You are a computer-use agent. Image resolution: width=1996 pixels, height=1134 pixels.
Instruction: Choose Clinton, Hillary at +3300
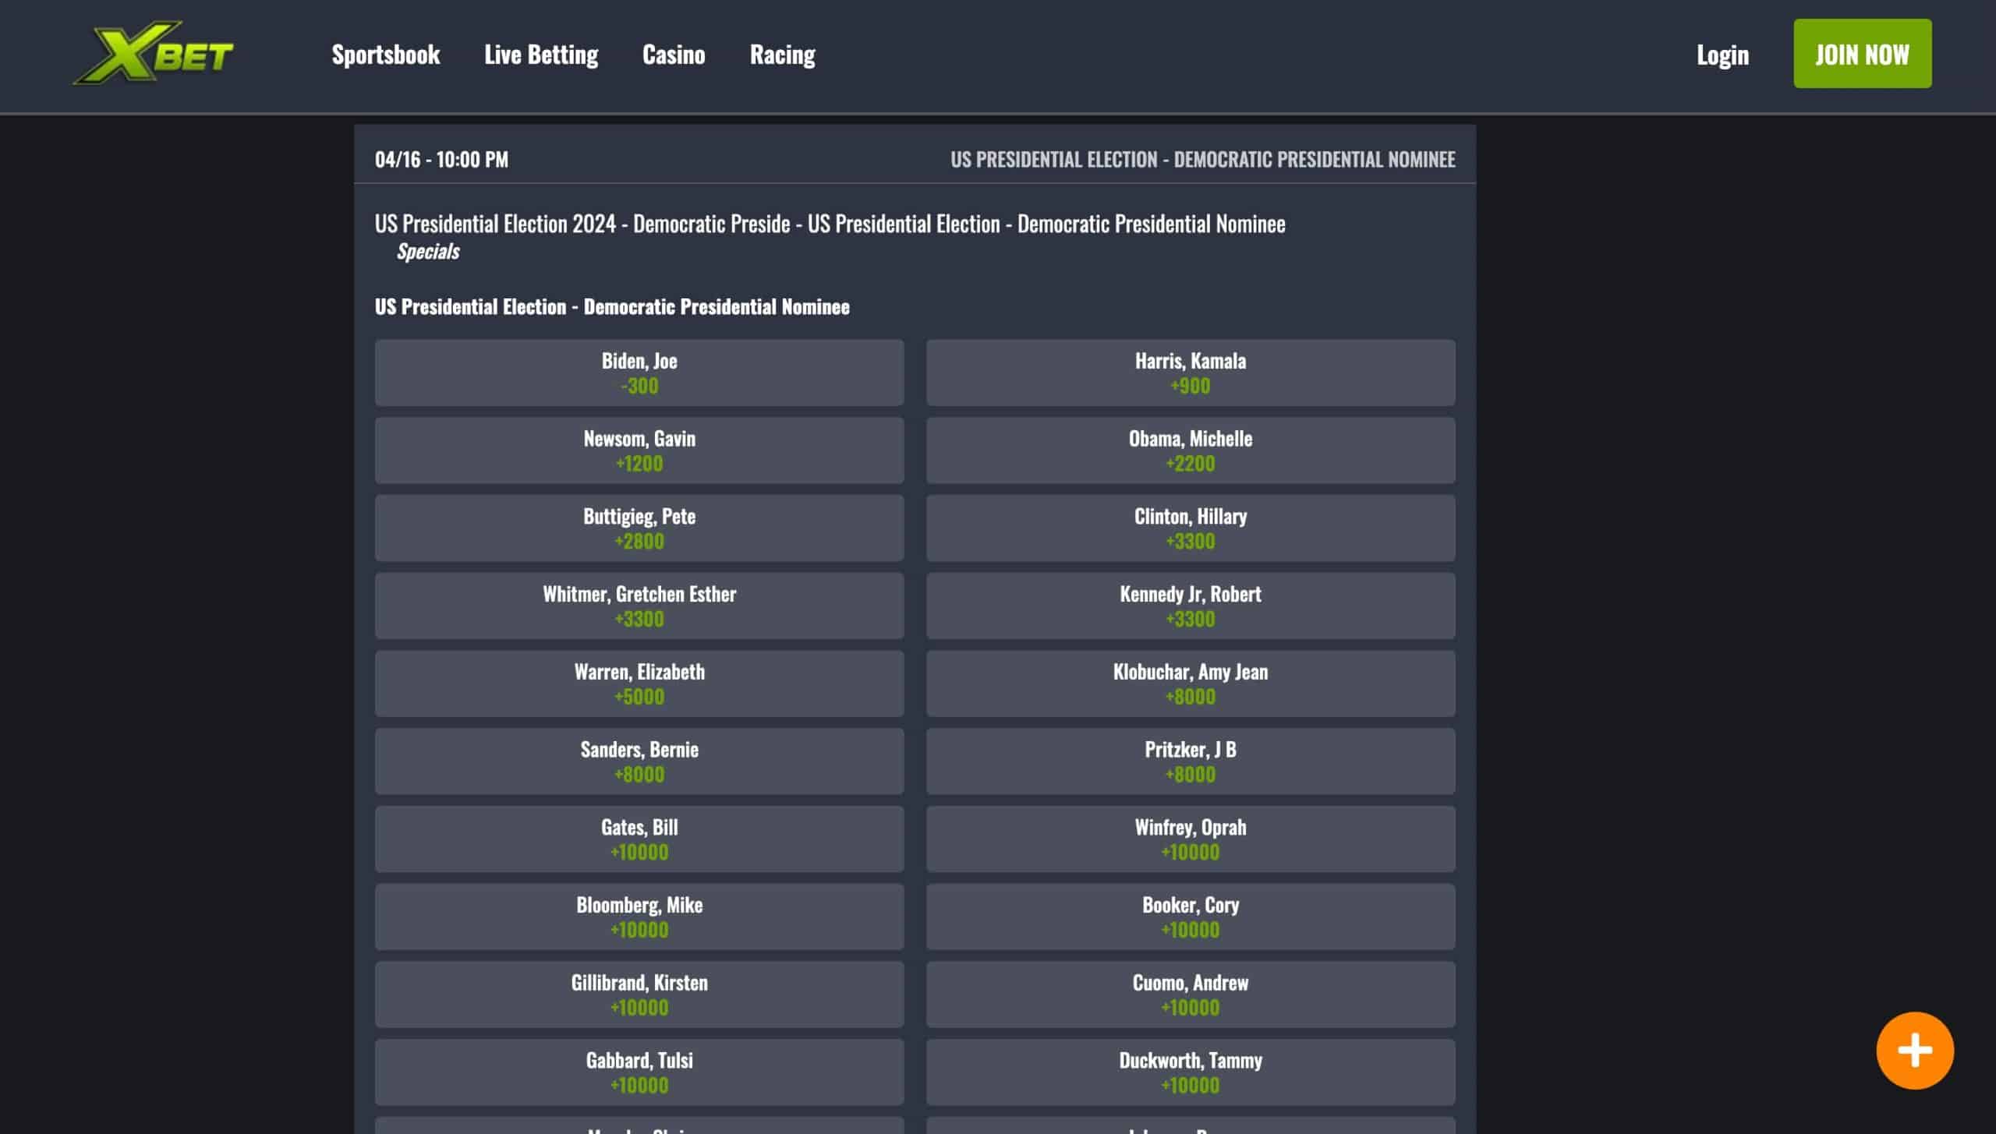(x=1191, y=528)
